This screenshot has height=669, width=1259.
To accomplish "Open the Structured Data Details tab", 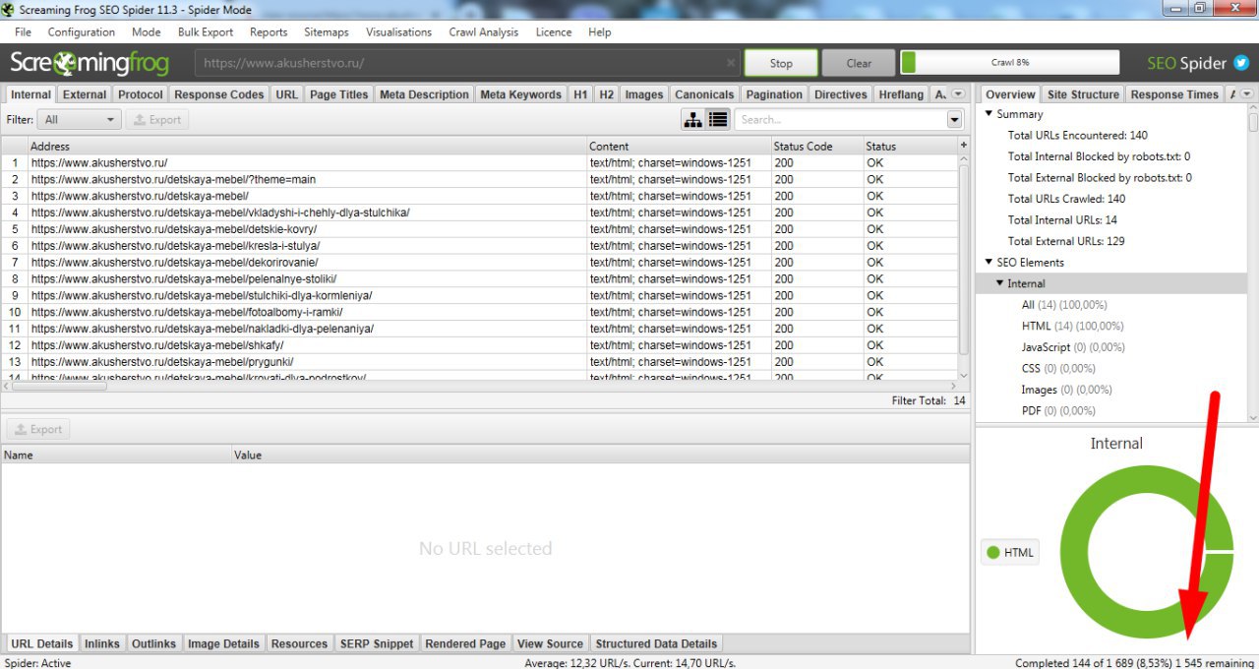I will click(x=656, y=643).
